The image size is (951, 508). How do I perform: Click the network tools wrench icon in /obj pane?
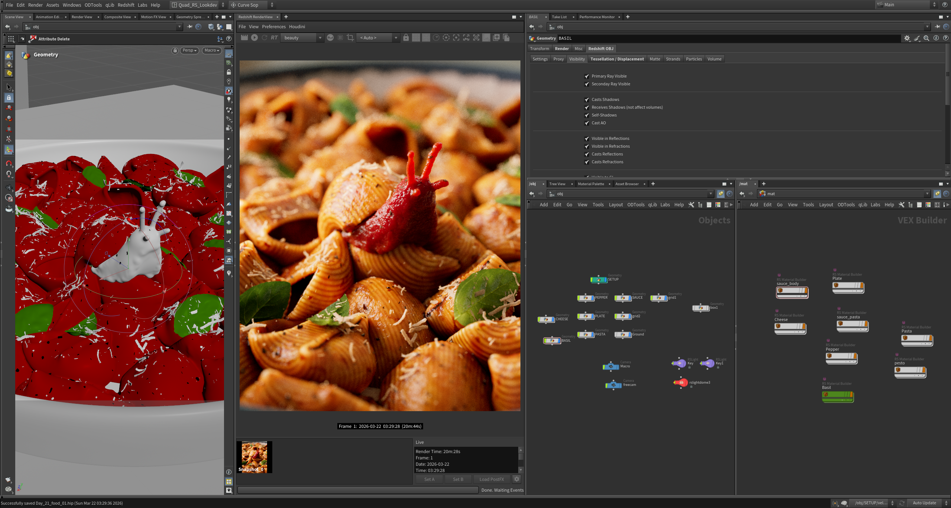pos(691,205)
